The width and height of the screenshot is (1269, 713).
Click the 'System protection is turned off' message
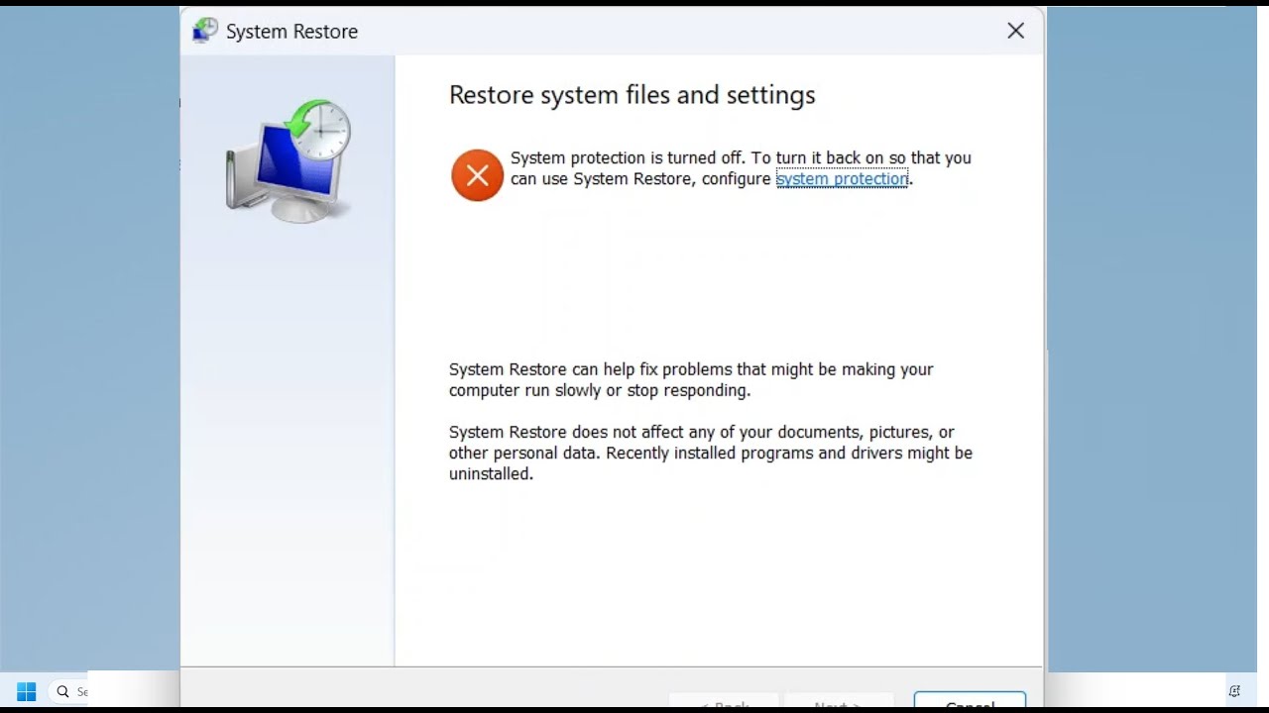point(741,168)
